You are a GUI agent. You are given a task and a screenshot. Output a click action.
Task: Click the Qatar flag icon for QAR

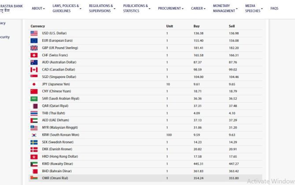(x=34, y=106)
